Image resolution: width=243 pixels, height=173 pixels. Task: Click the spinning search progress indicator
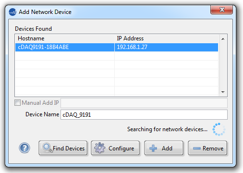(219, 129)
